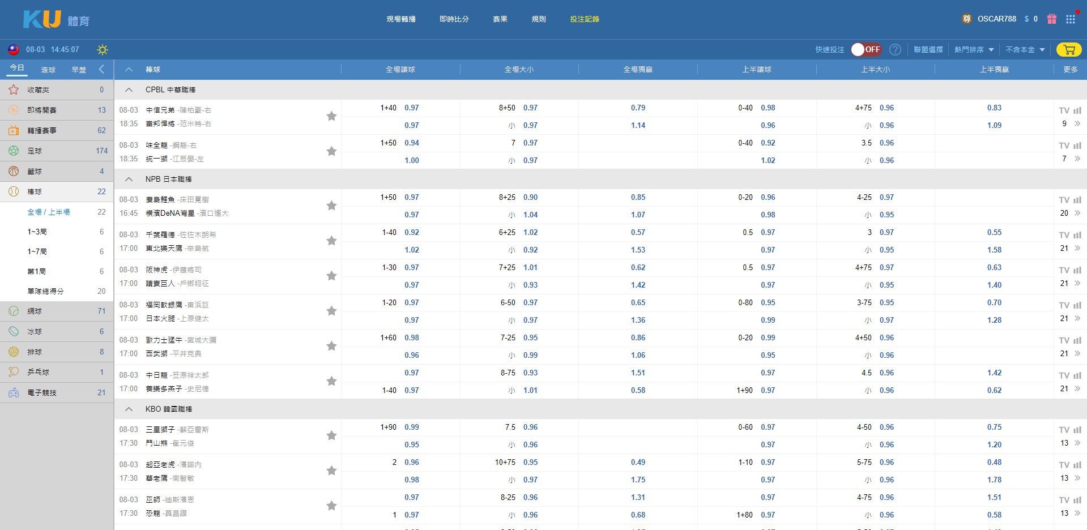1087x530 pixels.
Task: Open the 聯盟選擇 league selector
Action: coord(928,50)
